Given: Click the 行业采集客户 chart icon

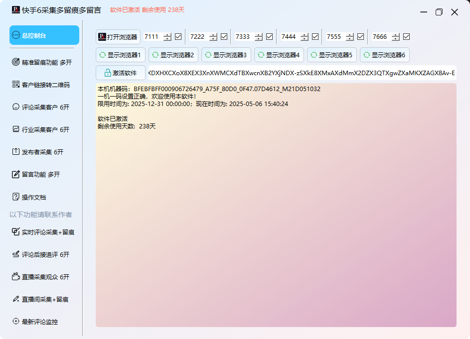Looking at the screenshot, I should (15, 129).
